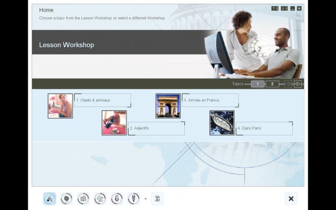Viewport: 336px width, 210px height.
Task: Open the 'Adjectifs' topic label
Action: click(156, 128)
